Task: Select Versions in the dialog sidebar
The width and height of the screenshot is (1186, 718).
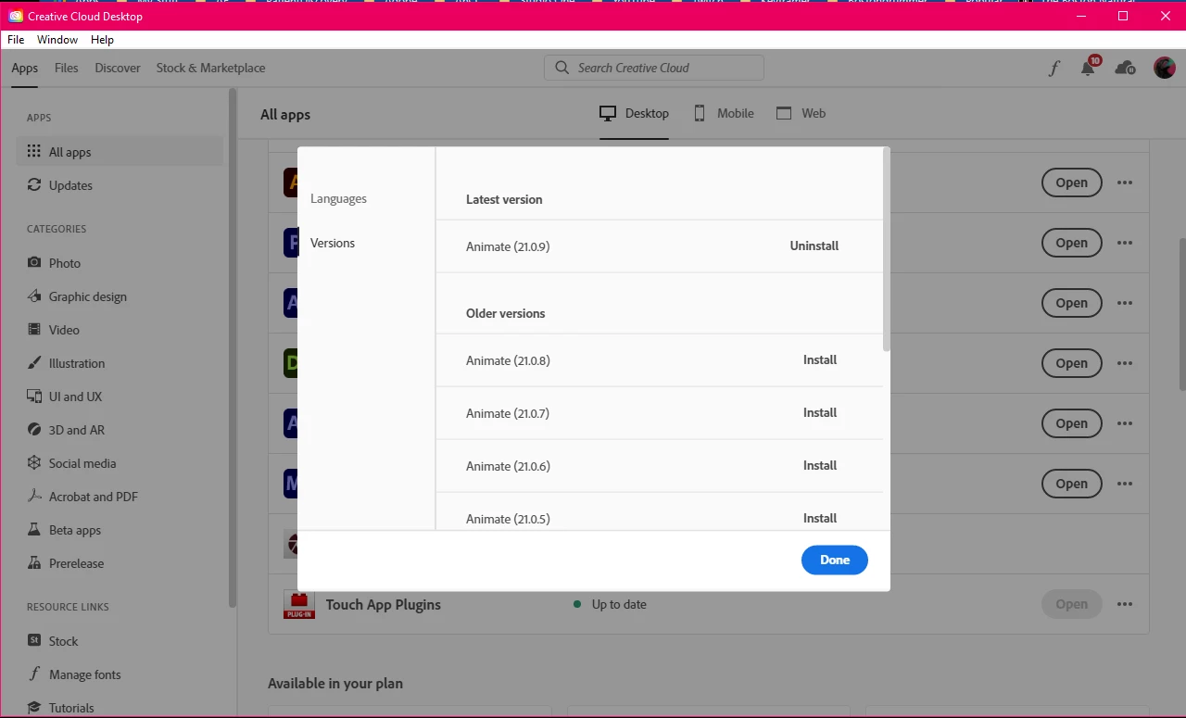Action: pos(333,243)
